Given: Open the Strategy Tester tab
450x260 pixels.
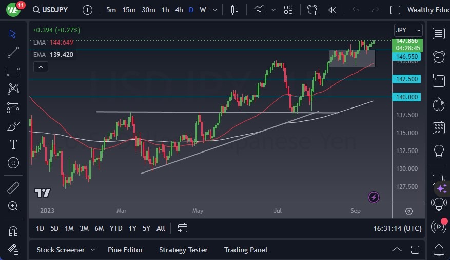Looking at the screenshot, I should 183,250.
